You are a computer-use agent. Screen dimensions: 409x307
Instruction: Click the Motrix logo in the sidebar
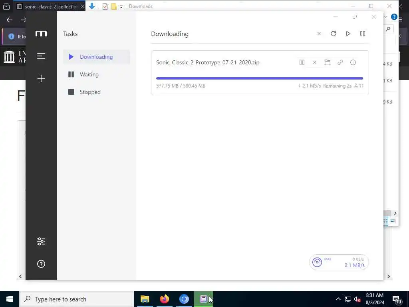tap(41, 34)
